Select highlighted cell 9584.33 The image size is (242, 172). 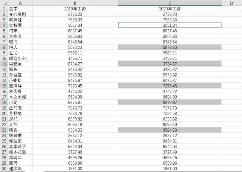[170, 130]
